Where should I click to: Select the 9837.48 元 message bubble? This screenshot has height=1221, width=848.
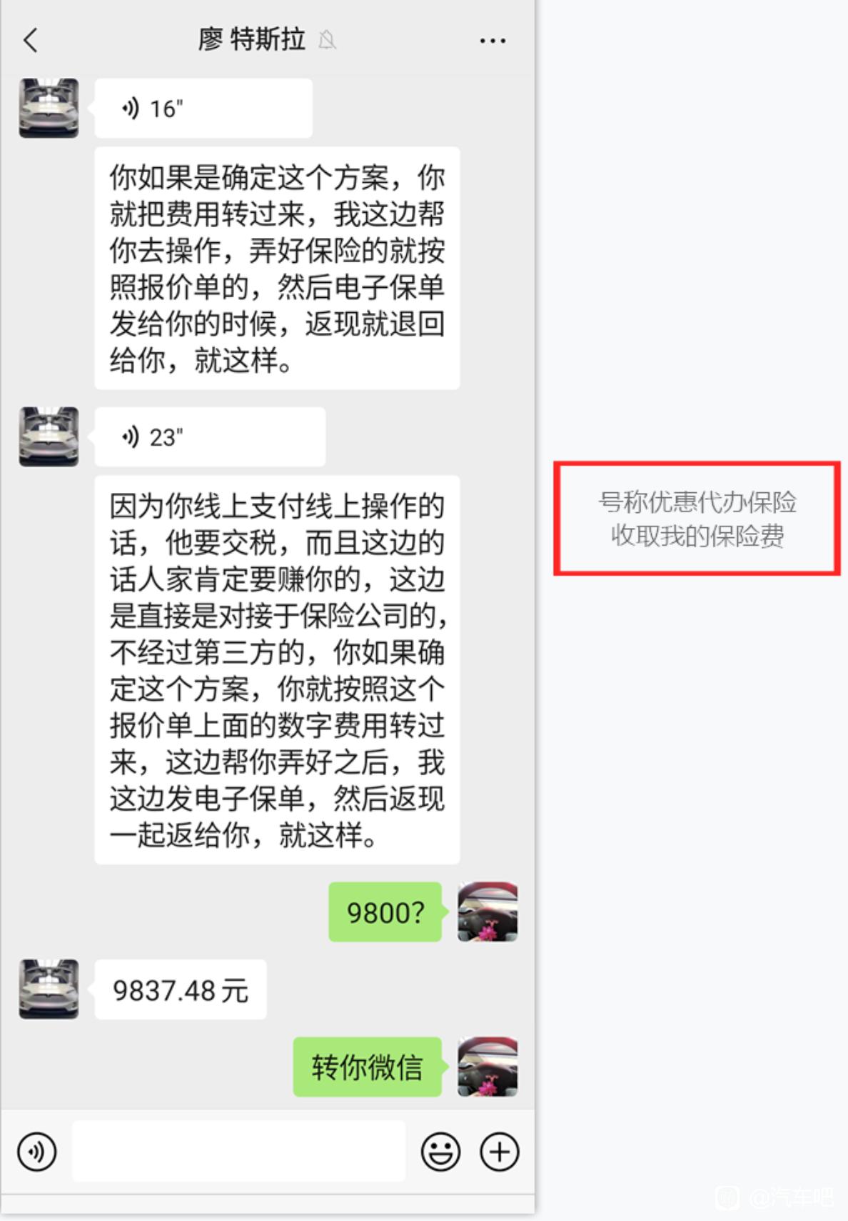181,990
